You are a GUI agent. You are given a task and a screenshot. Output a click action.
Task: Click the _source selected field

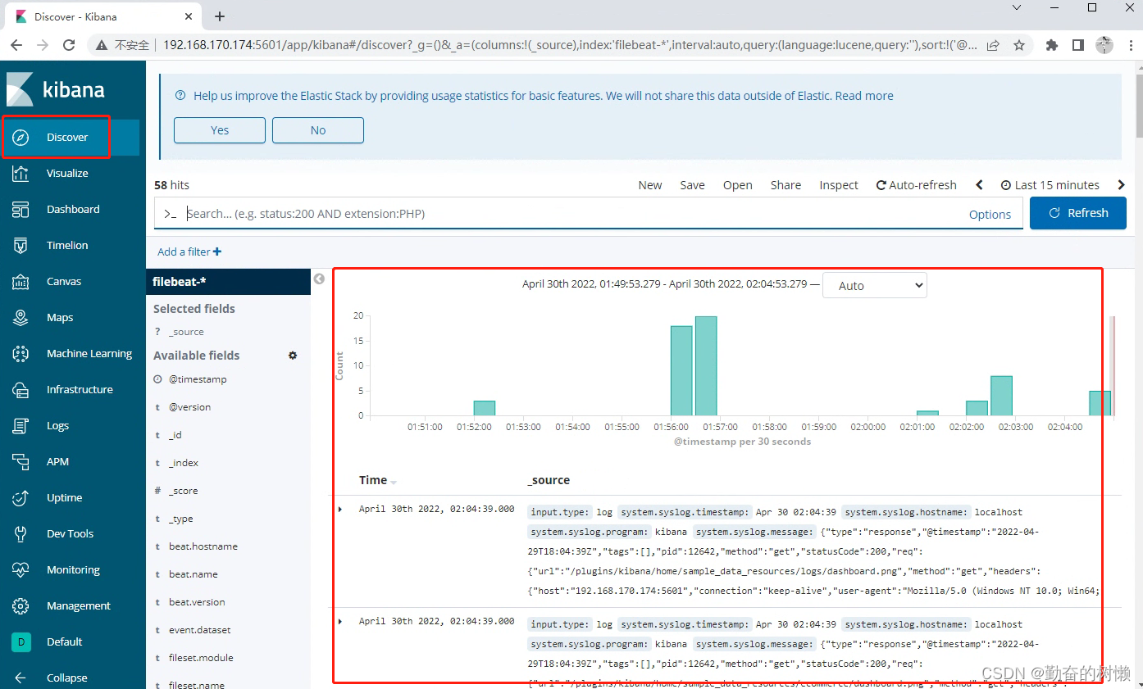pos(186,332)
